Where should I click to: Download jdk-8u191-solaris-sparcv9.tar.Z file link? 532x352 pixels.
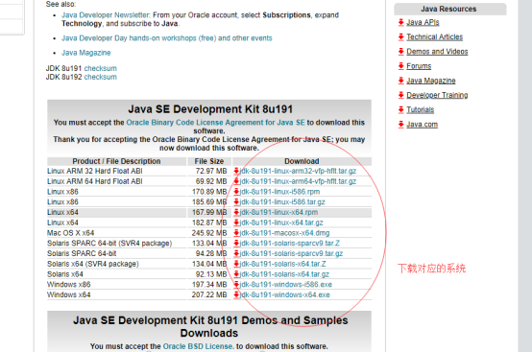[290, 244]
